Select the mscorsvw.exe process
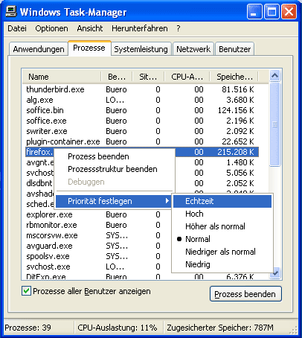Viewport: 302px width, 338px height. [x=52, y=235]
